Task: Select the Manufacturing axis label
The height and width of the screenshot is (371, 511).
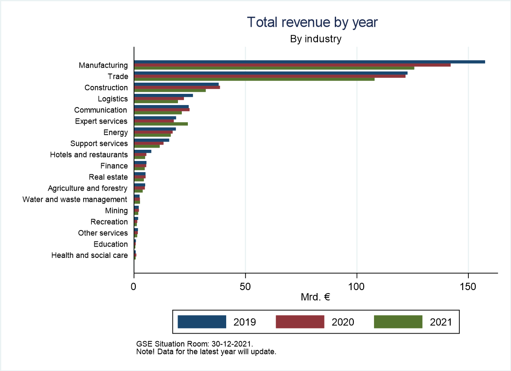Action: [x=103, y=65]
